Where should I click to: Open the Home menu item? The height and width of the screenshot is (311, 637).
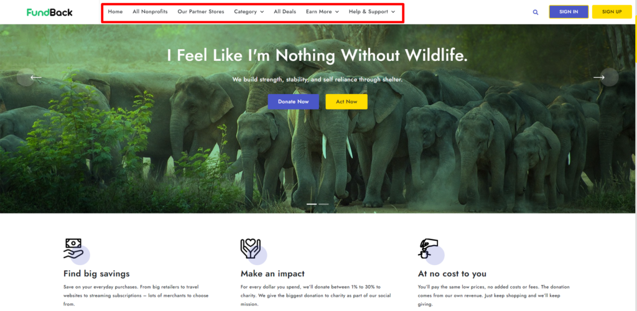115,12
